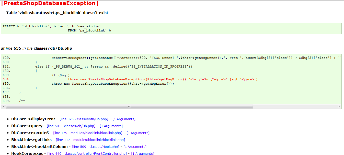Click code line 631 else if _PS_DEBUG_SQL_

114,67
